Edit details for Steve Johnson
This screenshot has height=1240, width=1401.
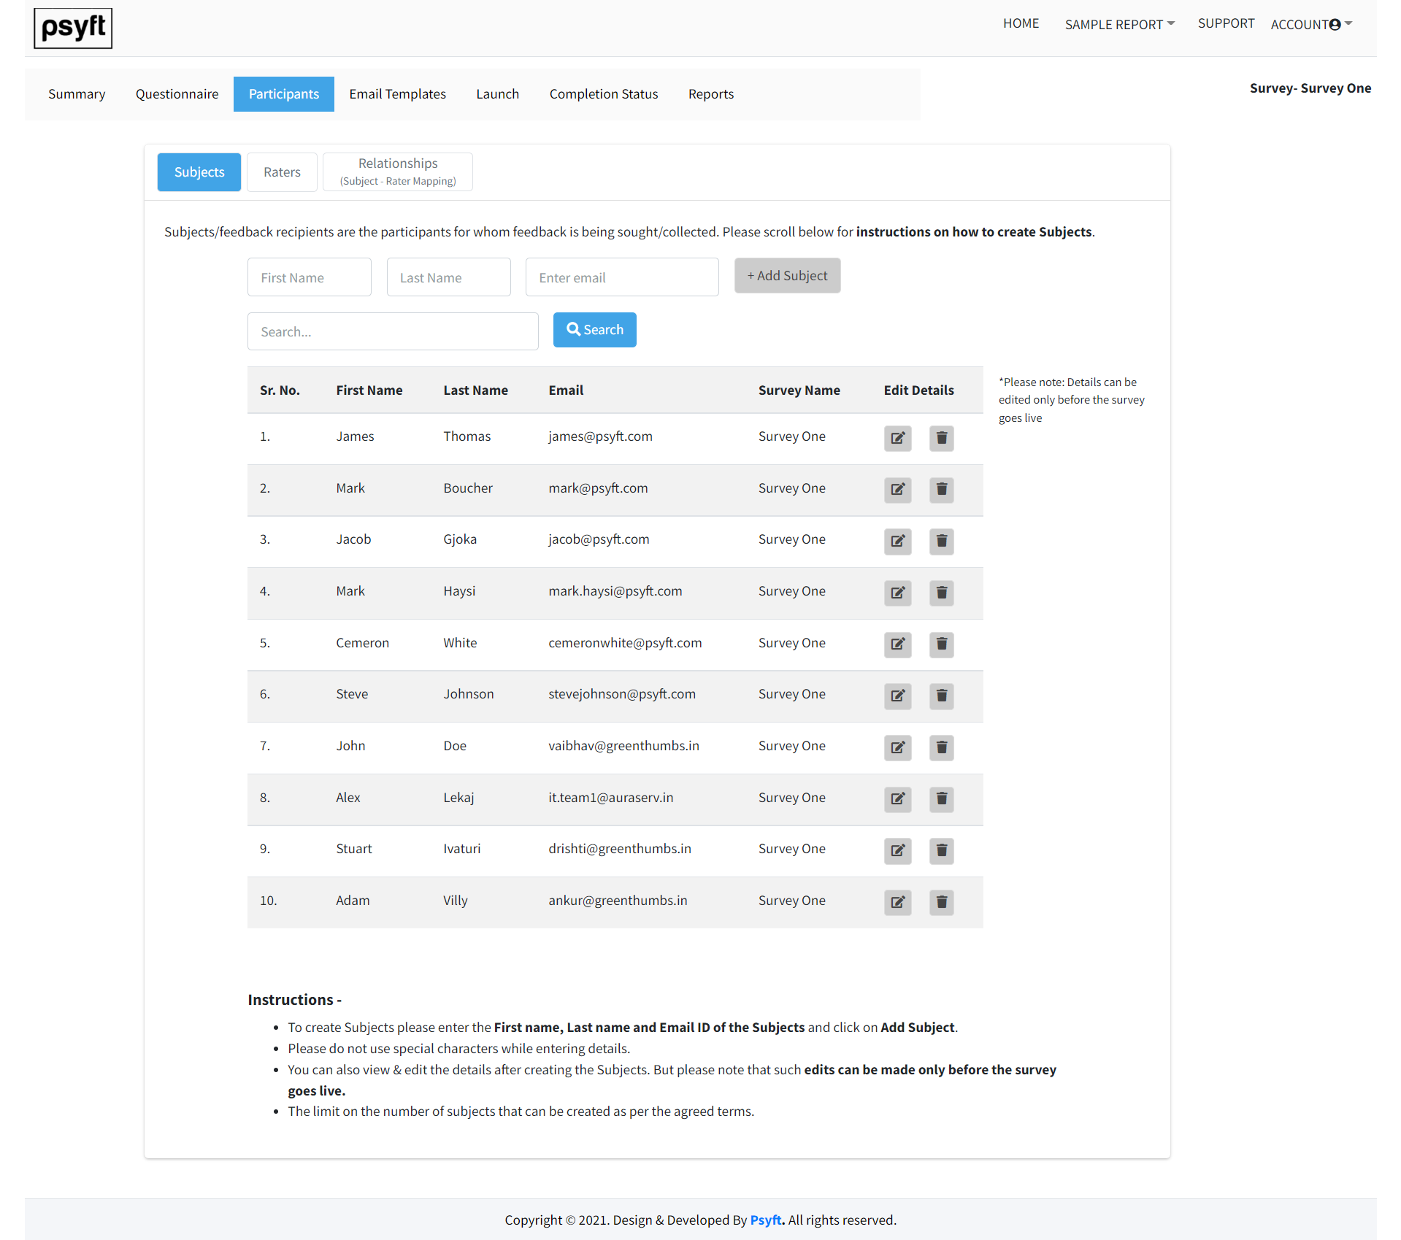[897, 696]
